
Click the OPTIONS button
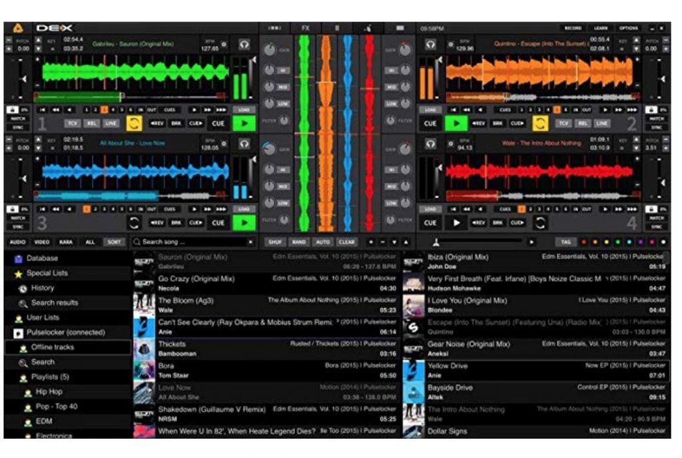pos(628,29)
